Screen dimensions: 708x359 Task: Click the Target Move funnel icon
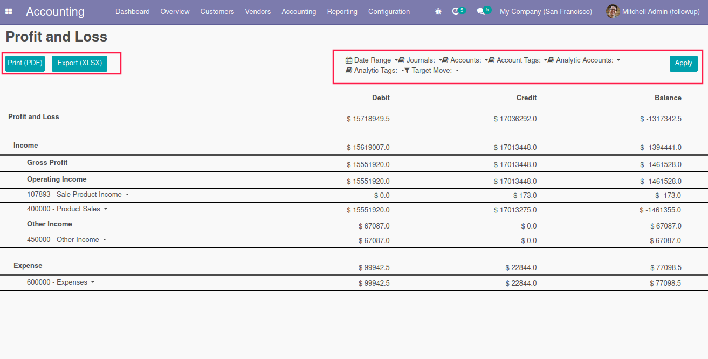(x=407, y=71)
